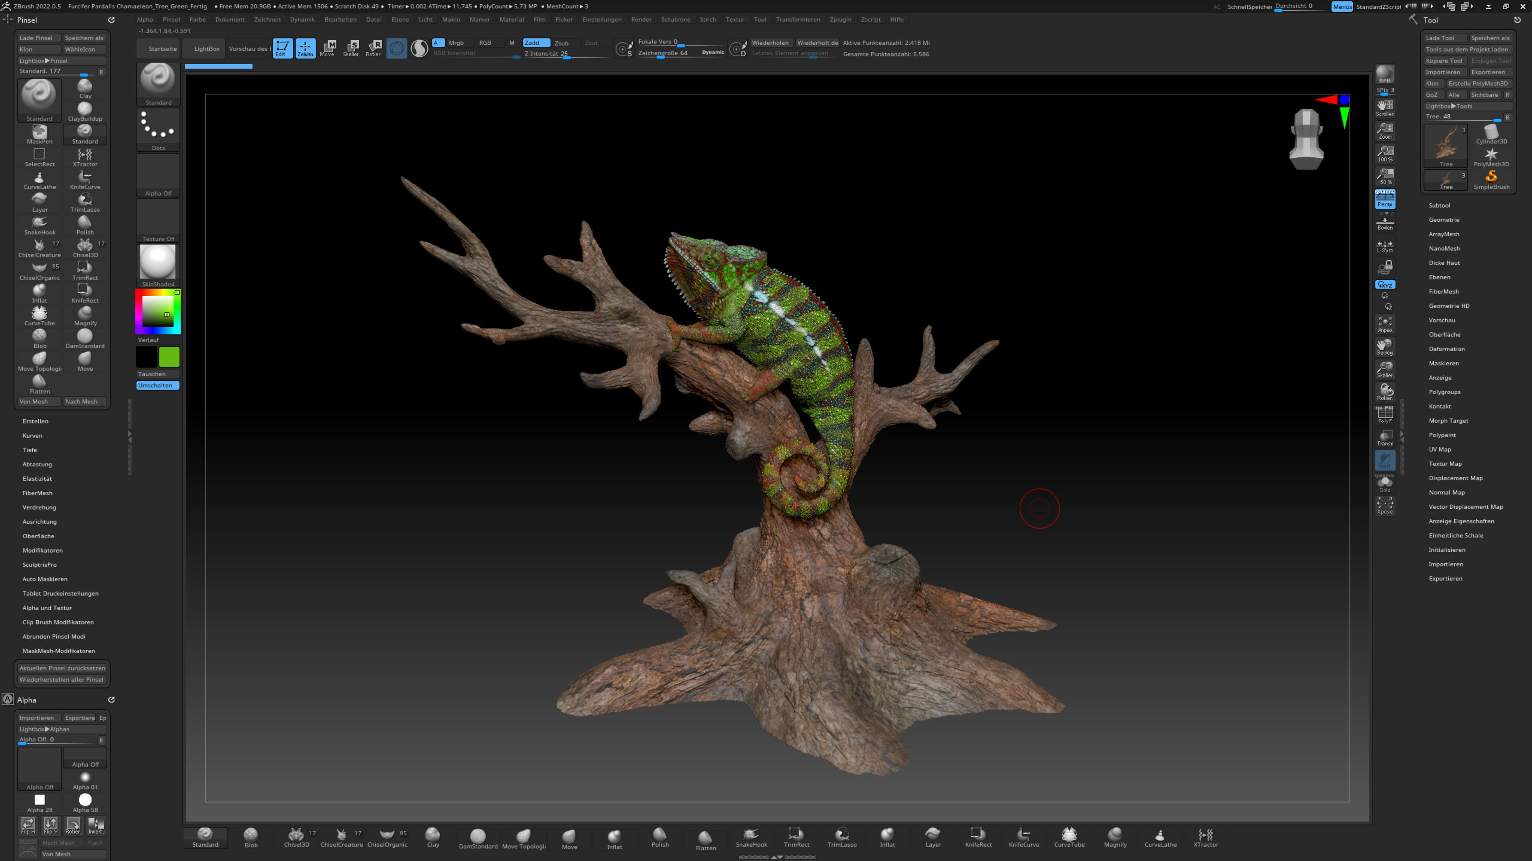
Task: Toggle L.Sym local symmetry
Action: [x=1385, y=246]
